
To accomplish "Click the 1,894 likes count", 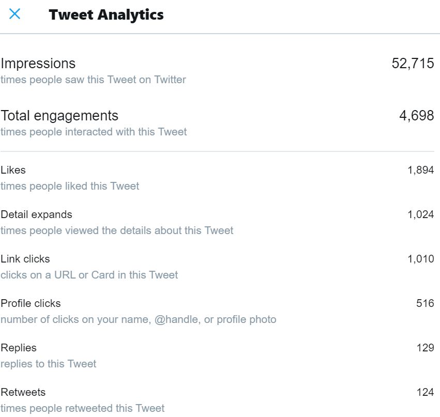I will [421, 170].
